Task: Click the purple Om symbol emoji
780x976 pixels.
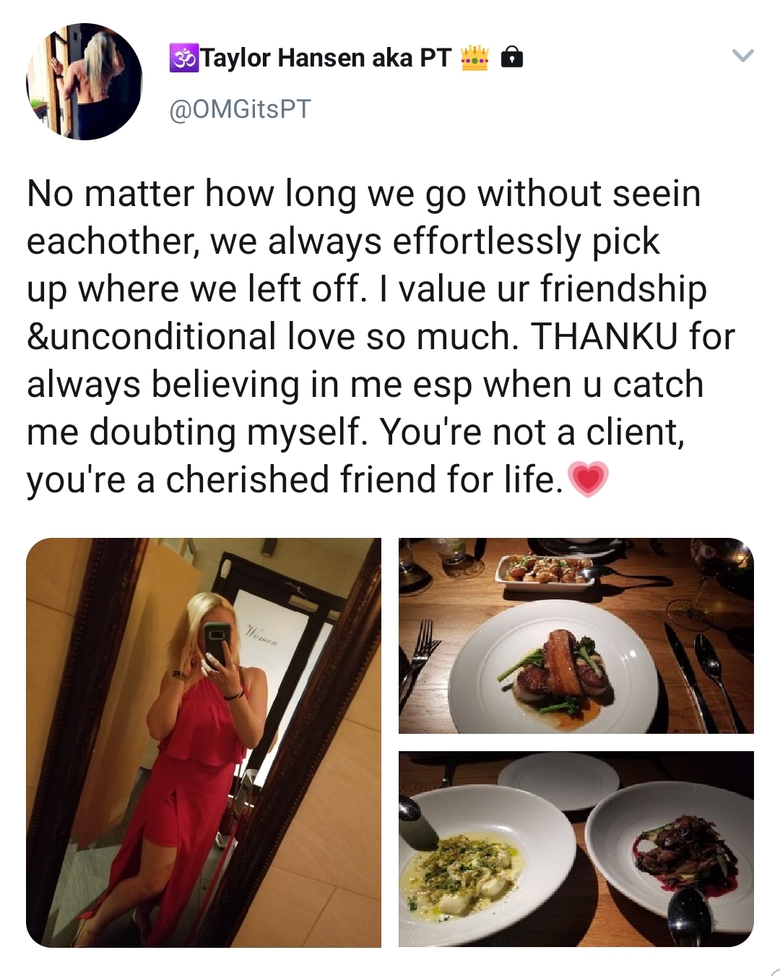Action: pos(183,58)
